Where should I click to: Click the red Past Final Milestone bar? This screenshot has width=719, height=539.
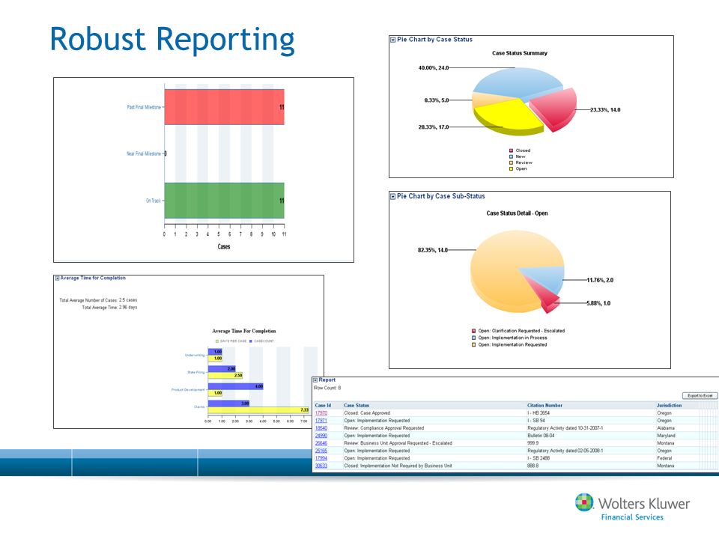(x=224, y=107)
